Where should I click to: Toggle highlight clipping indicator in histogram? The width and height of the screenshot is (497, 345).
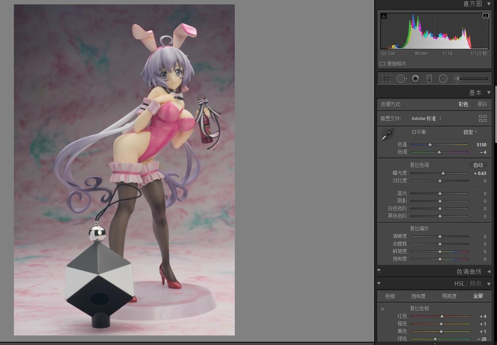click(485, 16)
